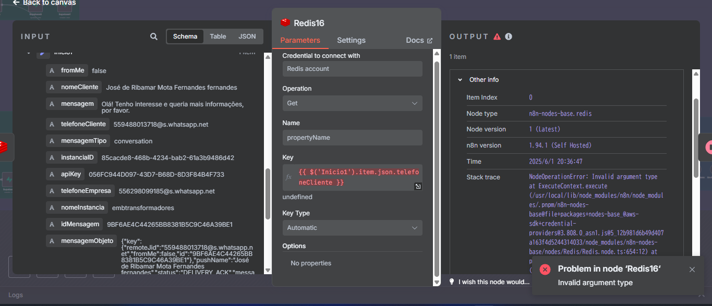Select the apiKey value 056FC944D097
712x306 pixels.
pyautogui.click(x=156, y=175)
